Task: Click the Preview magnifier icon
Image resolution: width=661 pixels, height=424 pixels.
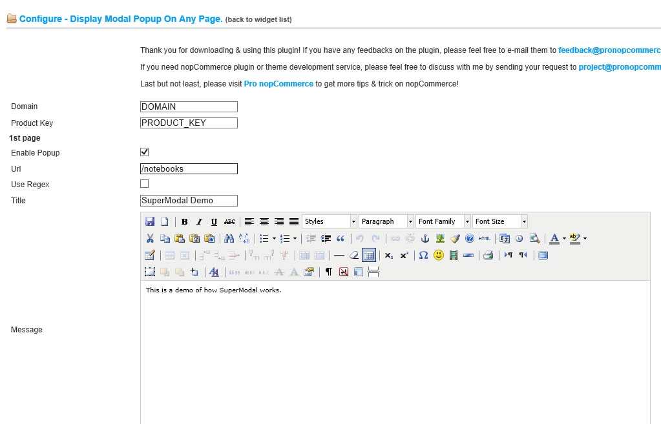Action: pos(534,238)
